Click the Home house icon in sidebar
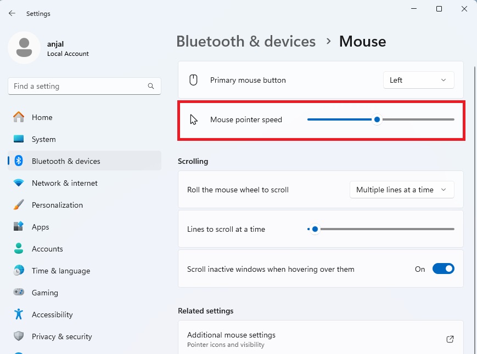The width and height of the screenshot is (477, 354). pyautogui.click(x=19, y=117)
